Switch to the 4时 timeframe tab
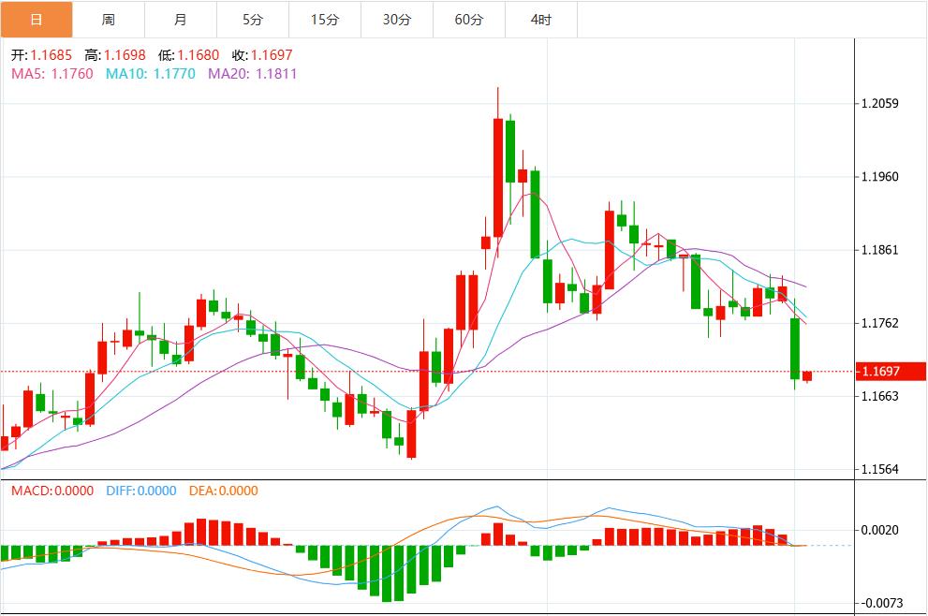The height and width of the screenshot is (616, 928). 540,20
